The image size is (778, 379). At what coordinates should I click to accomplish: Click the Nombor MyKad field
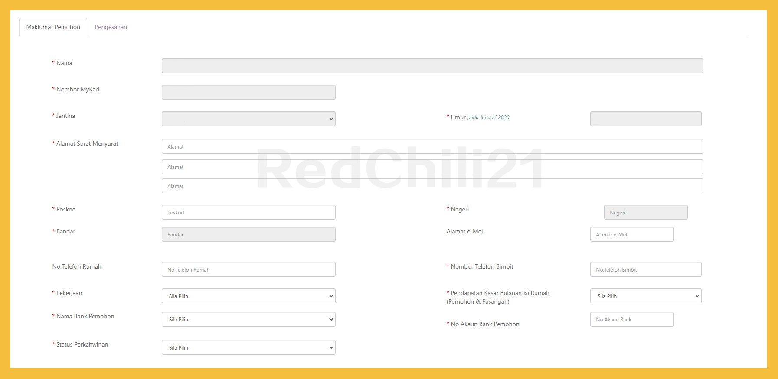click(x=248, y=92)
